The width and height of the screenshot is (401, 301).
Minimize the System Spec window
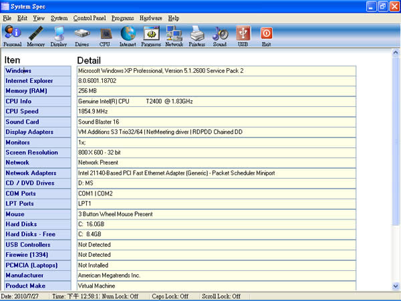[x=372, y=7]
